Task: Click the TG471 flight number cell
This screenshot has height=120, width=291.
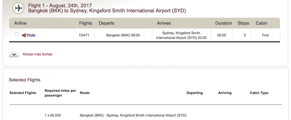Action: pos(84,35)
